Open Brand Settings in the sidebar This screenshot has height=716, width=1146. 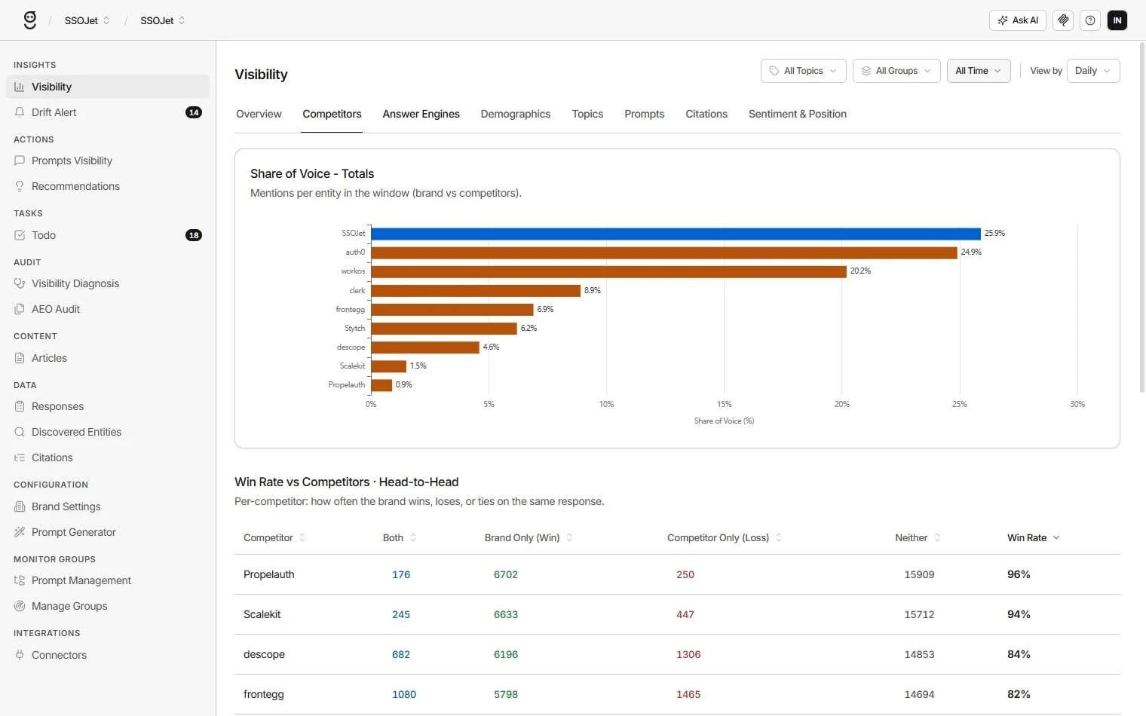pos(108,506)
